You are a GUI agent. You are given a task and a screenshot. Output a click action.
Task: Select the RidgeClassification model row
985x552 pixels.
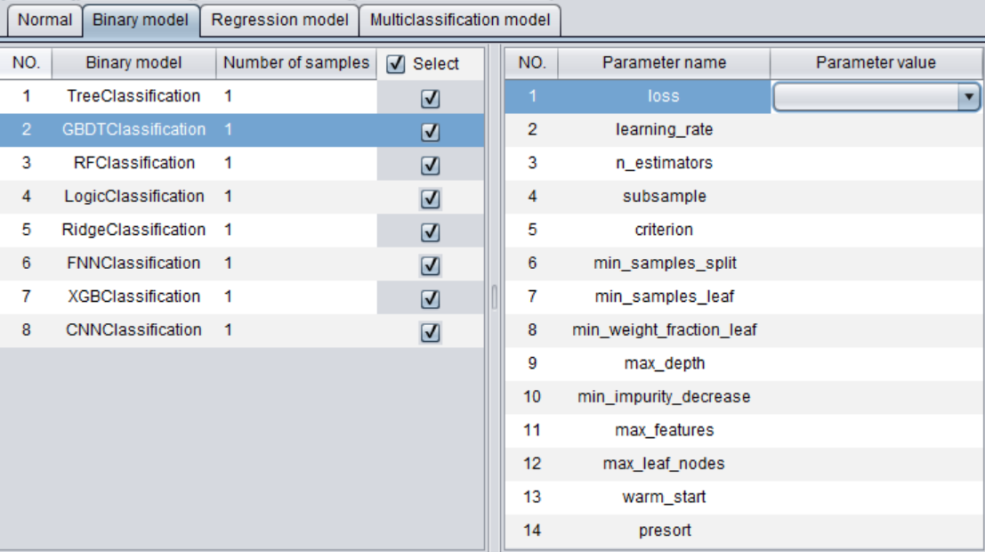(x=133, y=230)
